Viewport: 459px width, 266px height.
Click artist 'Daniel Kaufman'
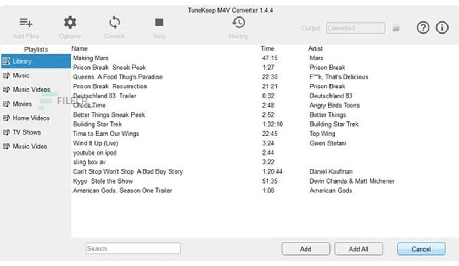click(331, 171)
